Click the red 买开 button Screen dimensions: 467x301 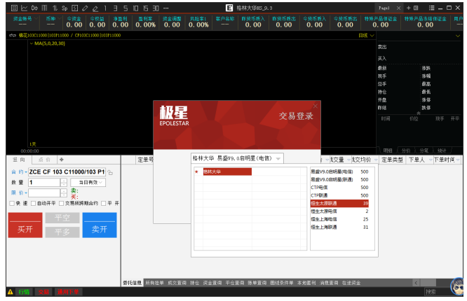tap(25, 225)
